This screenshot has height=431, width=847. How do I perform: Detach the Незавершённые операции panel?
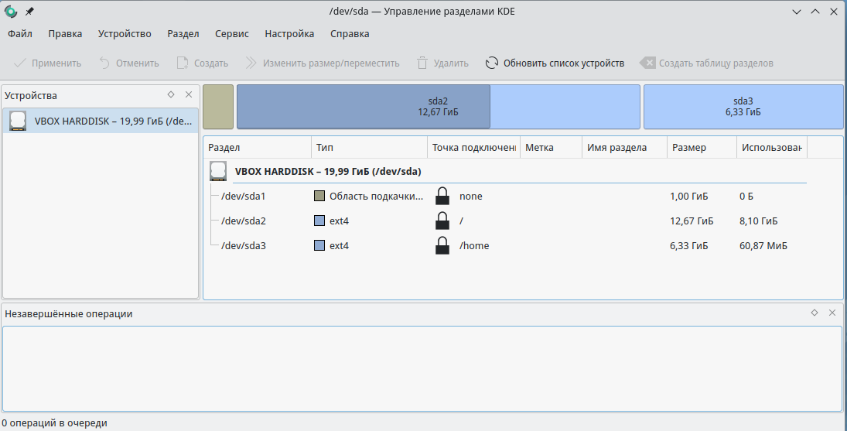[x=815, y=313]
